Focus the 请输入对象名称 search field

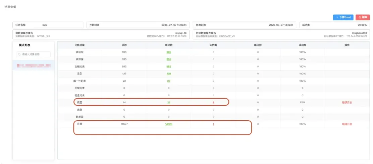click(x=33, y=54)
